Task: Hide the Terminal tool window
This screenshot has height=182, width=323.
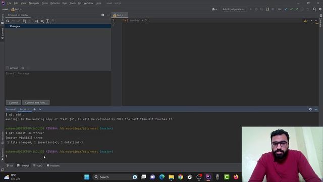Action: click(x=316, y=109)
